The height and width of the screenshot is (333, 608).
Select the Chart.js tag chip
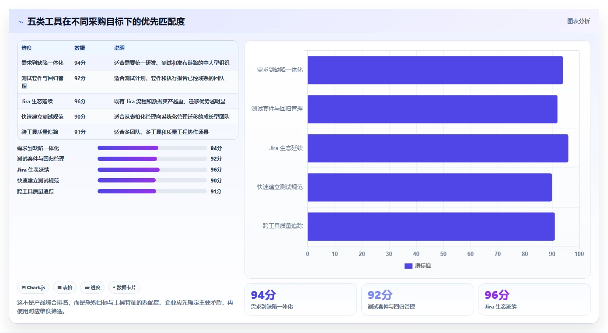click(33, 287)
